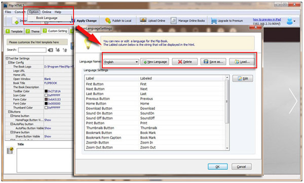Open Manage Online Books tool
This screenshot has width=304, height=183.
pos(187,21)
